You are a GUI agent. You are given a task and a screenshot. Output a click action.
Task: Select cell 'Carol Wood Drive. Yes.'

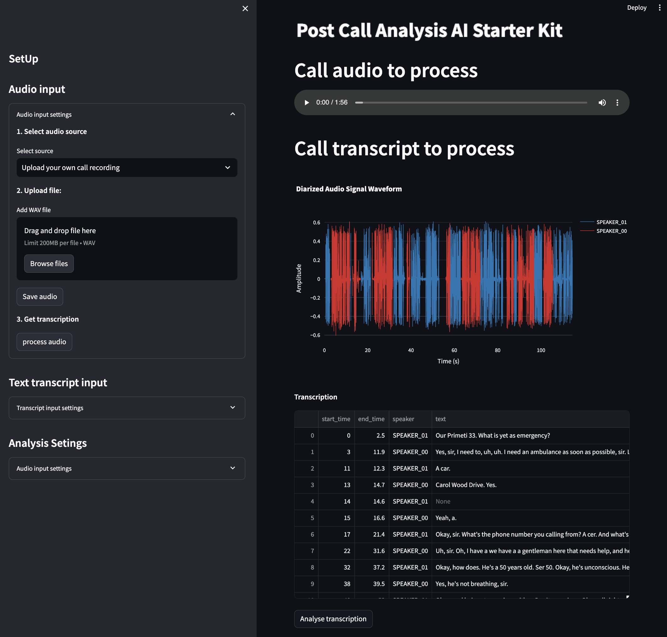[x=530, y=485]
